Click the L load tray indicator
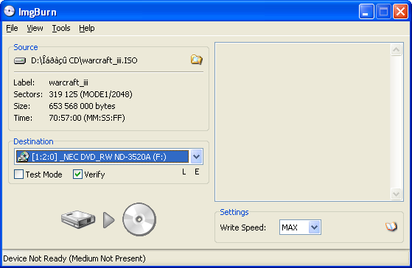412x268 pixels. click(184, 172)
